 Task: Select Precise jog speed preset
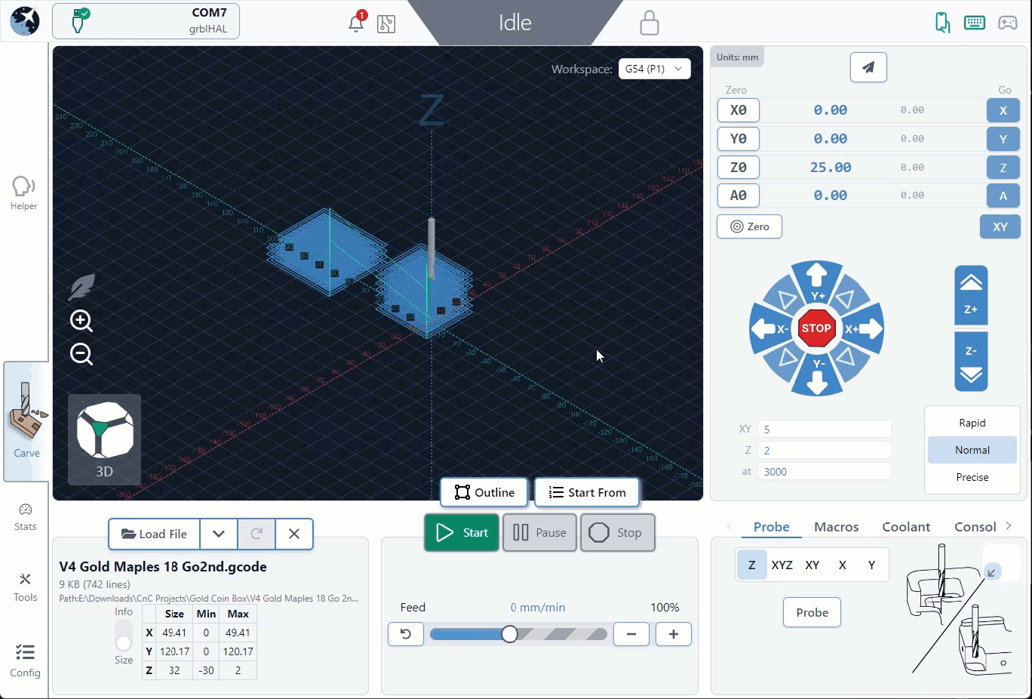pyautogui.click(x=972, y=477)
